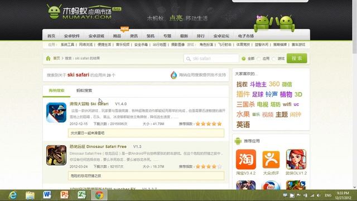Click the 海纳 water-drop search logo
This screenshot has width=357, height=201.
173,75
